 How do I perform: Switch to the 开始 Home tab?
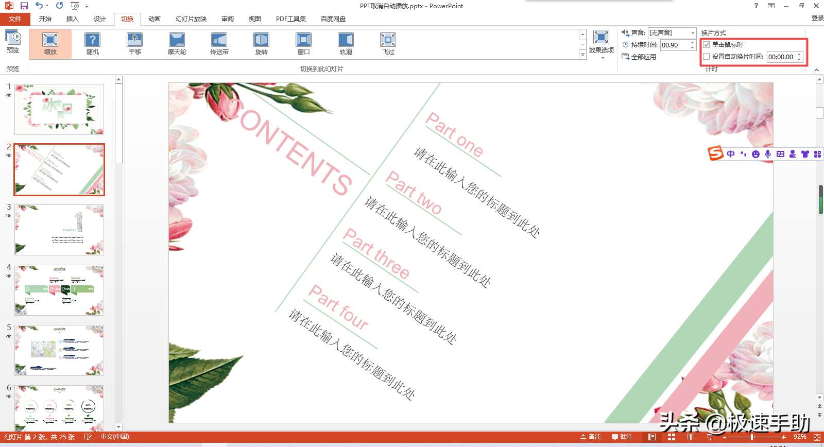click(x=45, y=19)
